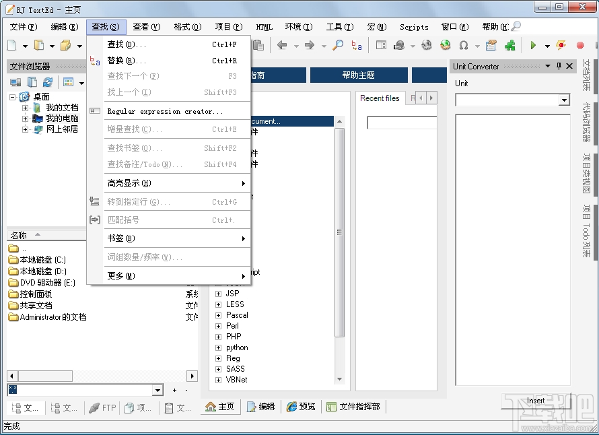This screenshot has width=599, height=435.
Task: Click the template list scroll down arrow
Action: tap(339, 379)
